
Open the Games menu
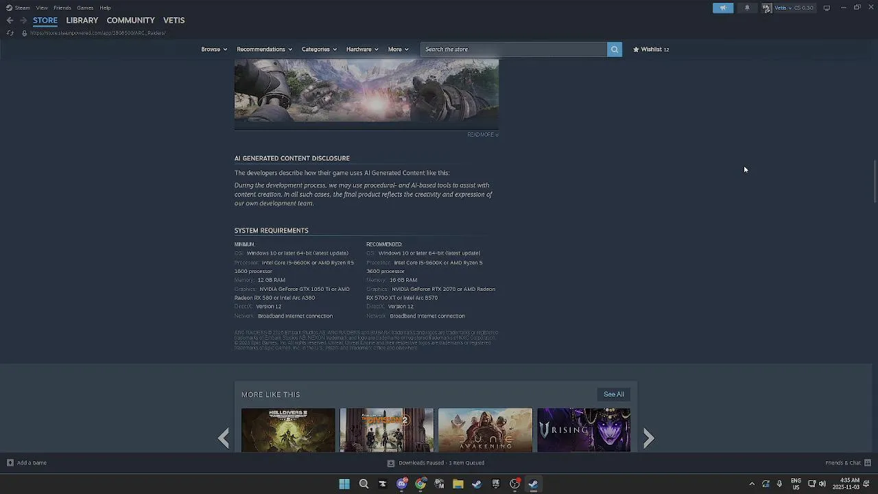[x=85, y=8]
